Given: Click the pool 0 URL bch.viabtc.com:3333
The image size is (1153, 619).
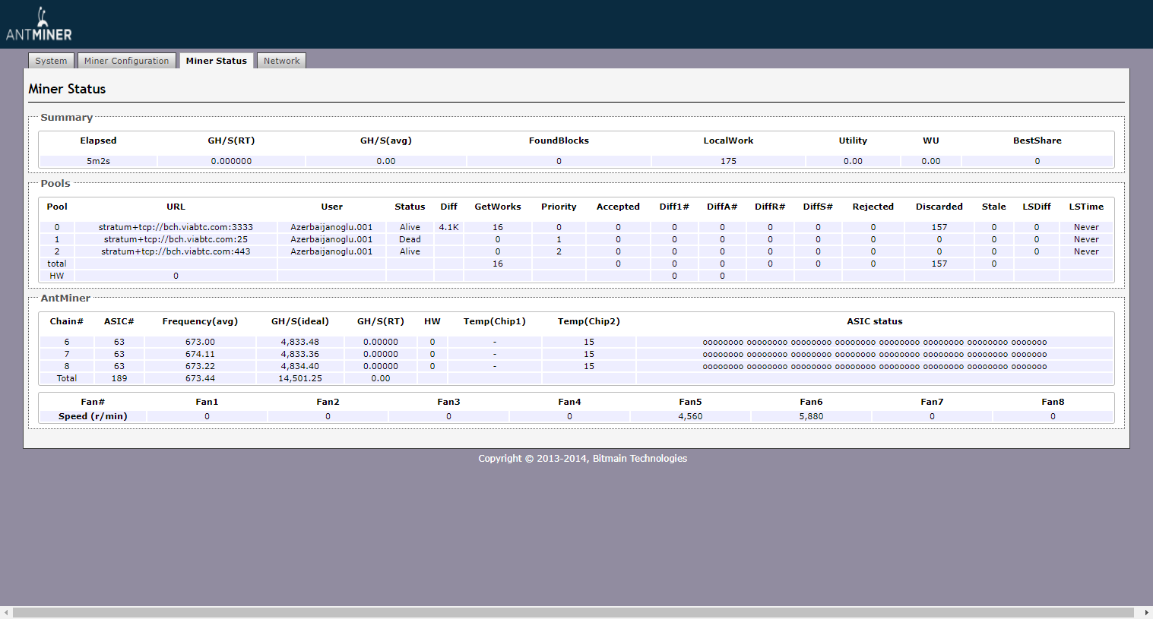Looking at the screenshot, I should (176, 227).
